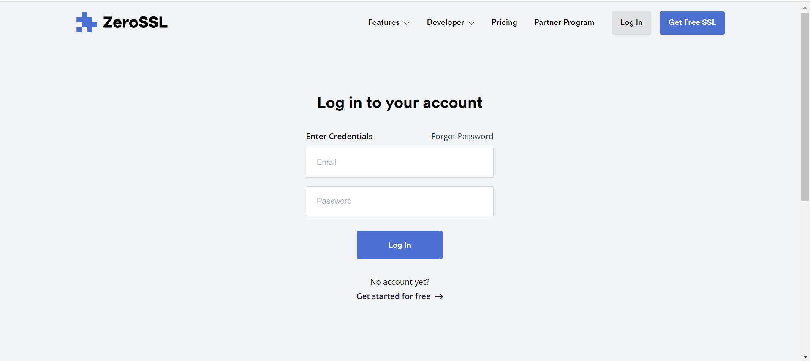The height and width of the screenshot is (361, 810).
Task: Expand the Developer dropdown chevron
Action: (472, 23)
